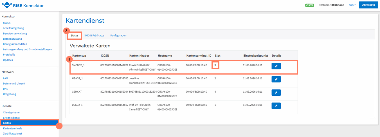Open Kartenterminals under Dienste
This screenshot has height=137, width=380.
tap(12, 128)
